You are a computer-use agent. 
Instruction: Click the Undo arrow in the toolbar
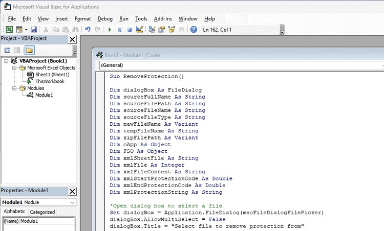88,30
